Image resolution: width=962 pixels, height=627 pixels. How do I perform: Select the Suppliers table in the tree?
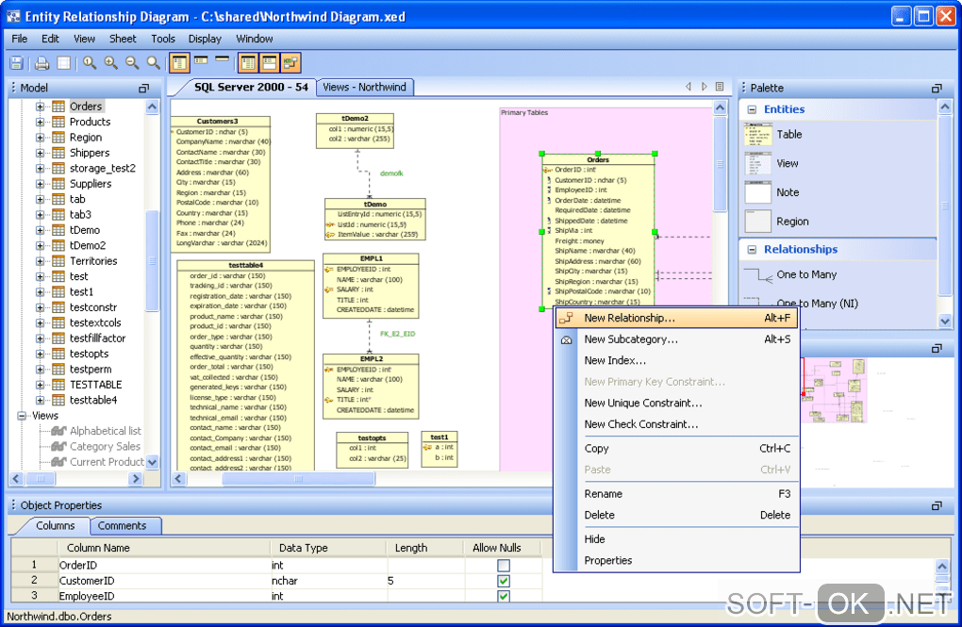(91, 184)
